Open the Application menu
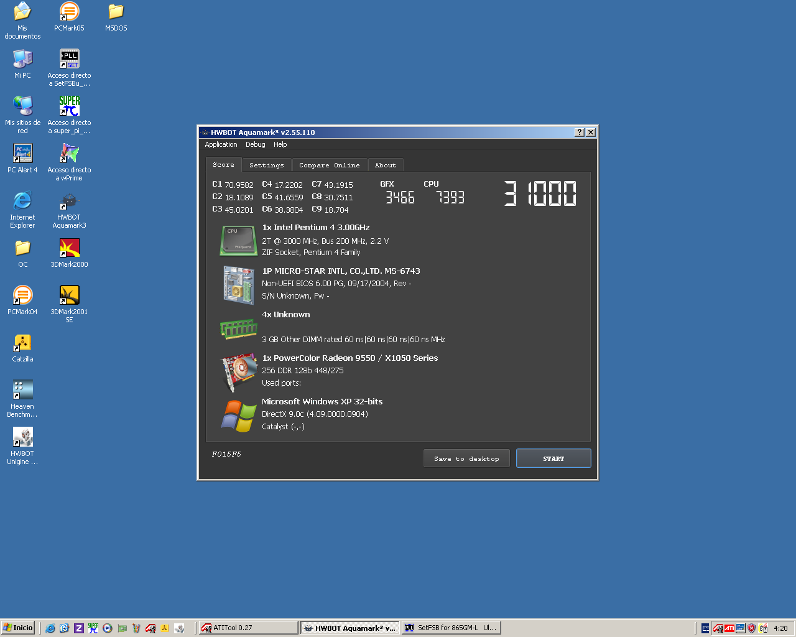 coord(221,144)
